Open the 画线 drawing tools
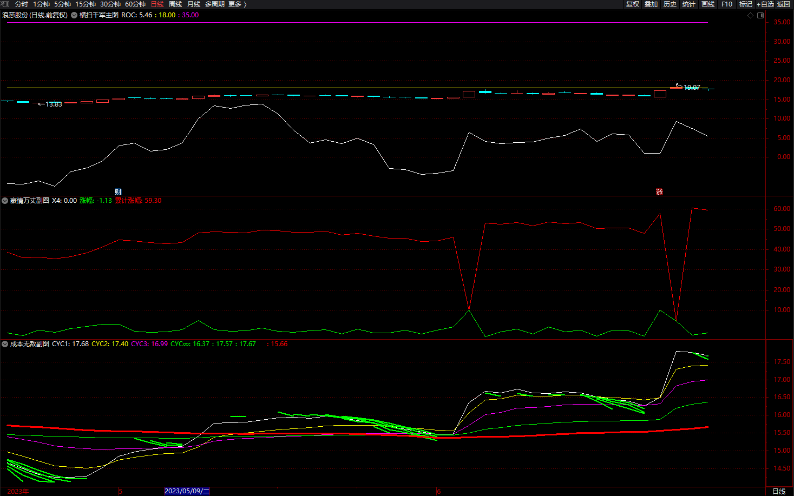This screenshot has height=496, width=794. 708,4
